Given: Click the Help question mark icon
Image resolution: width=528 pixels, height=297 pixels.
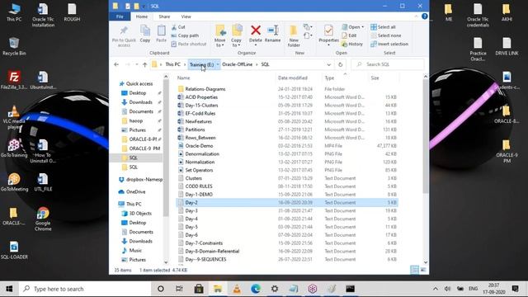Looking at the screenshot, I should tap(425, 16).
